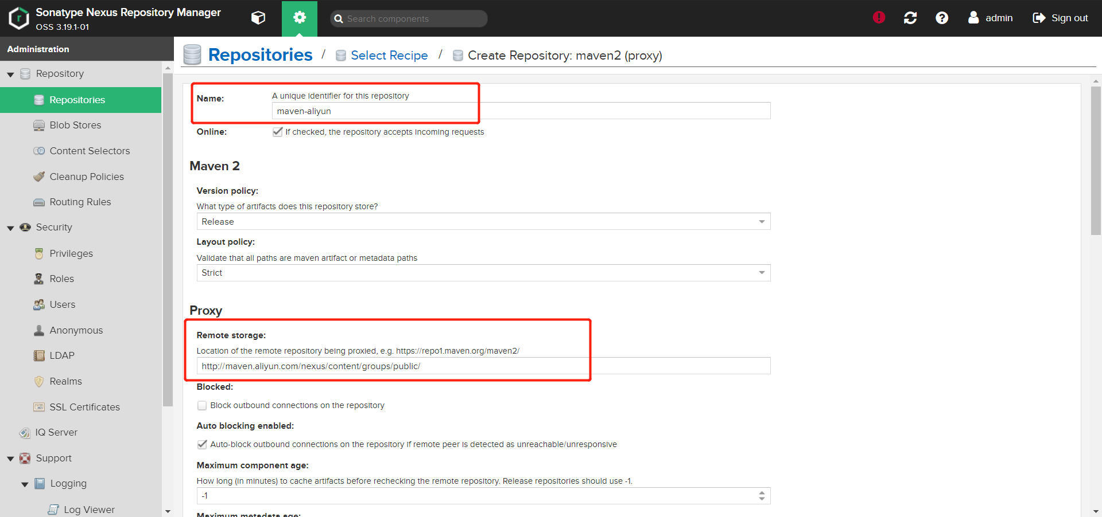
Task: Increase Maximum component age with up arrow
Action: click(762, 492)
